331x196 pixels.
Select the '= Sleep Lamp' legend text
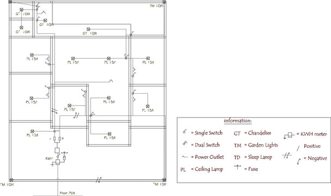[258, 157]
